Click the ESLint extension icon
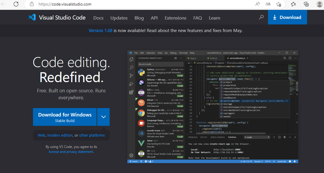 pos(141,103)
